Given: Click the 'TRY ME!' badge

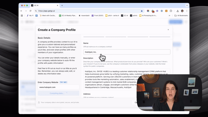Looking at the screenshot, I should click(63, 82).
